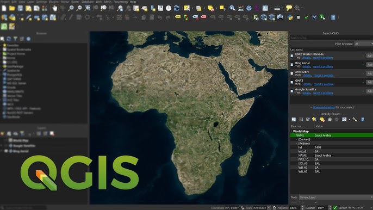The width and height of the screenshot is (373, 210).
Task: Create a new project with the blank page icon
Action: point(4,8)
